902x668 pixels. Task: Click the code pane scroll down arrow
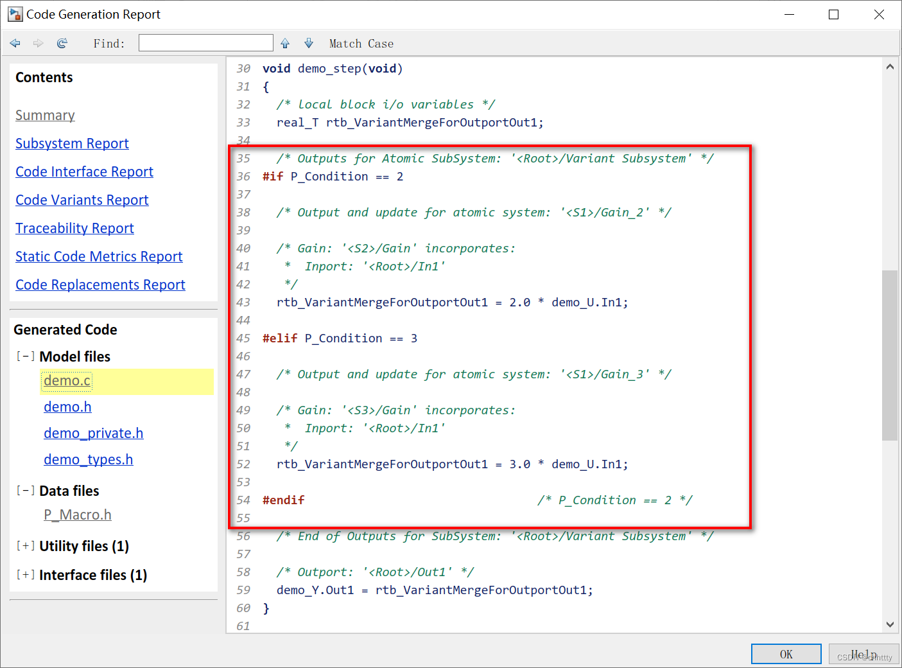tap(890, 624)
